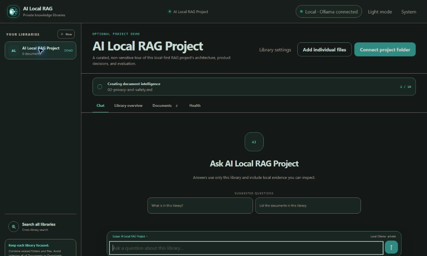Open Search all libraries magnifier icon
This screenshot has width=427, height=256.
coord(13,227)
